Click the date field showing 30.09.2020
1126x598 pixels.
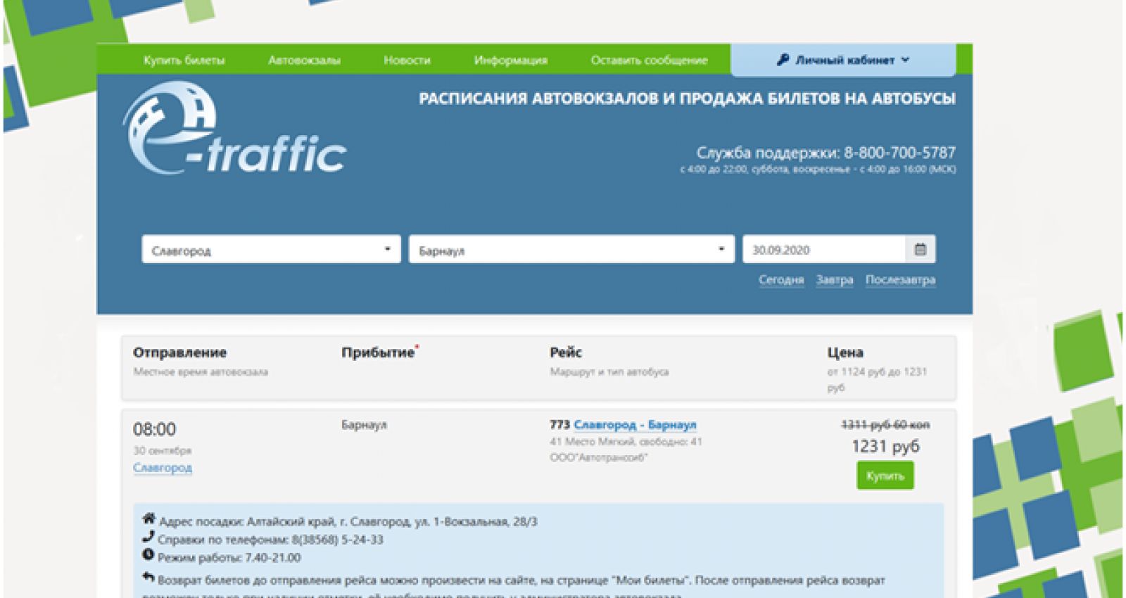click(823, 250)
